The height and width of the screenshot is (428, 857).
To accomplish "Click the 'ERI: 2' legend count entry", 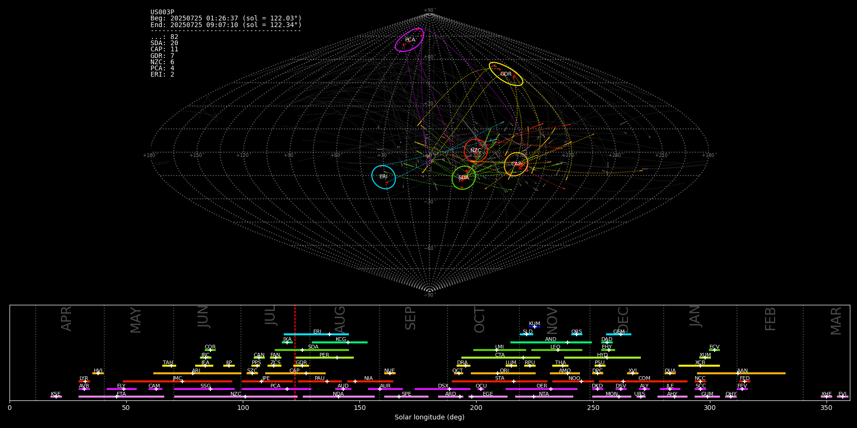I will (162, 75).
